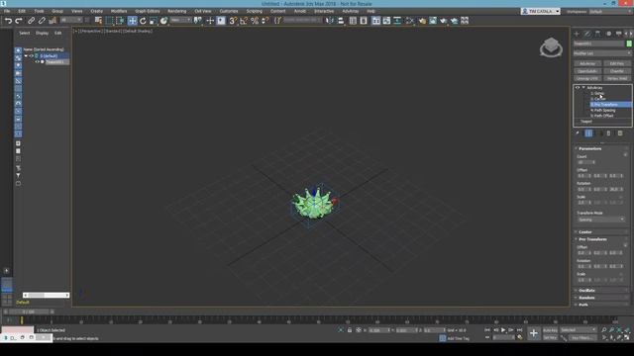634x356 pixels.
Task: Undo the last action
Action: 8,21
